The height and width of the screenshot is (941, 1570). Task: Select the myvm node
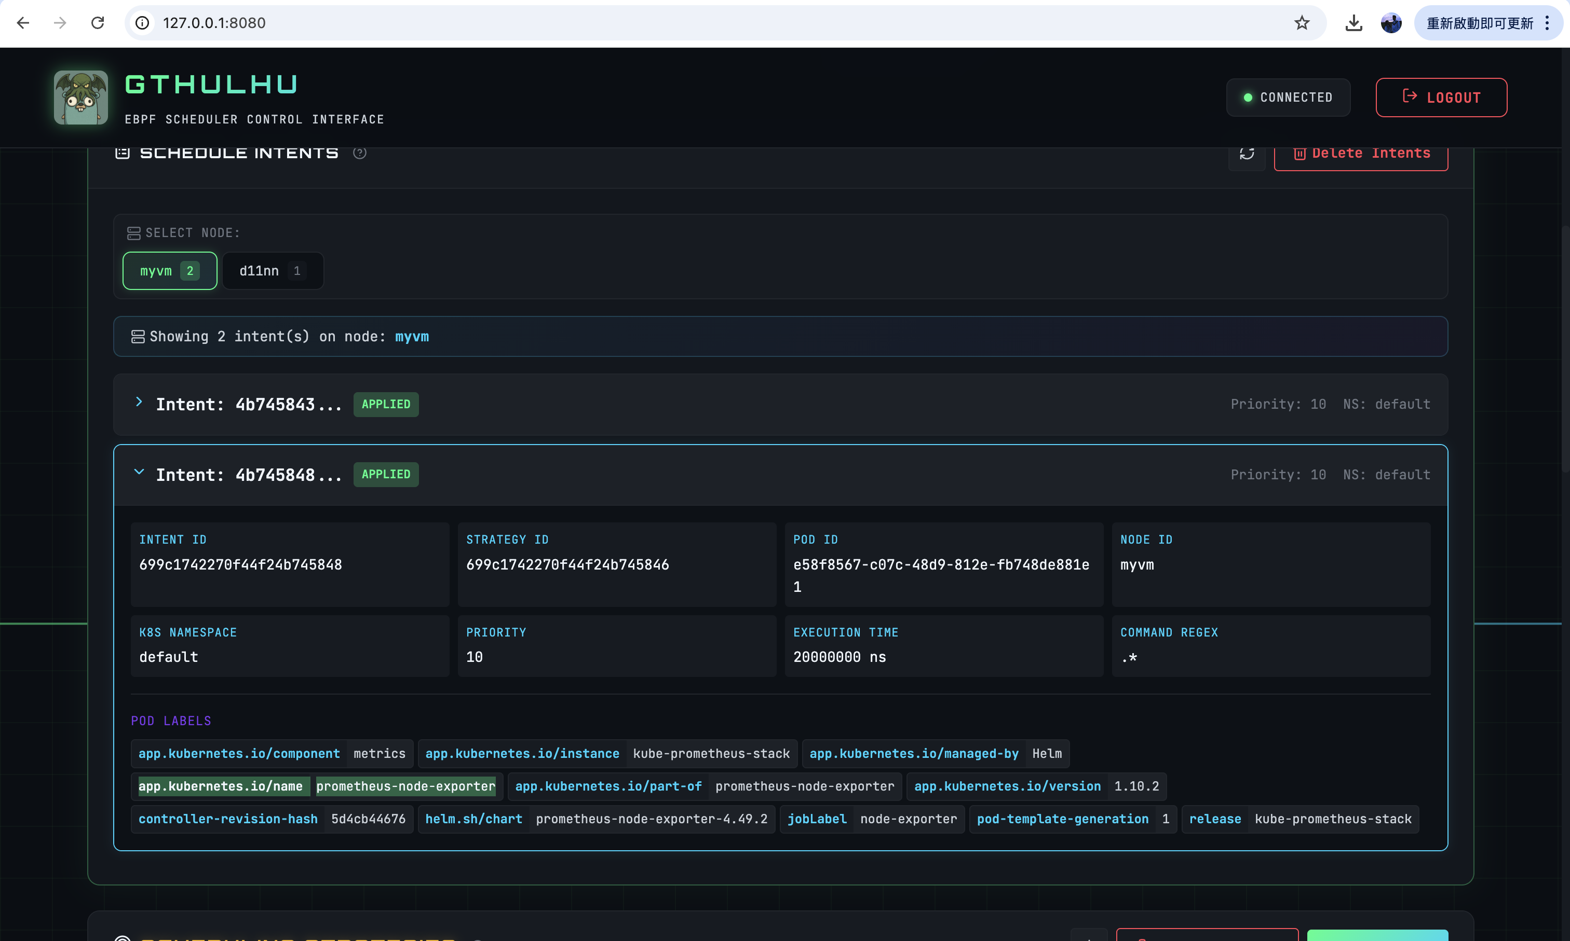point(169,271)
